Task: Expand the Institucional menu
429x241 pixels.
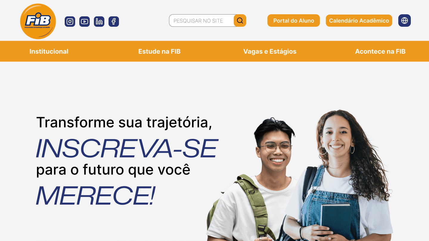Action: tap(49, 51)
